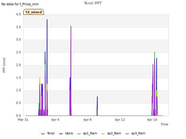Click the 'No data for f_Pricip_mm' message
The width and height of the screenshot is (186, 139).
pos(20,4)
